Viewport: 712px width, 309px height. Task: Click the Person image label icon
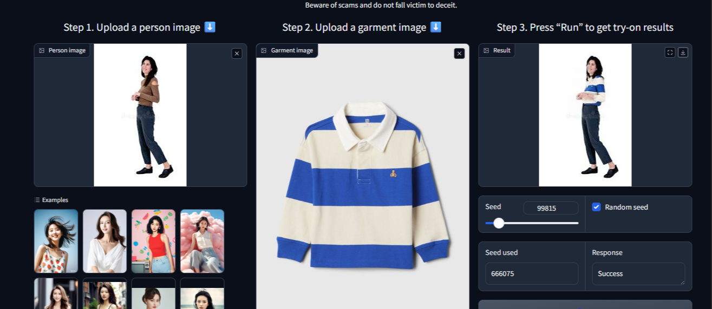[x=42, y=50]
